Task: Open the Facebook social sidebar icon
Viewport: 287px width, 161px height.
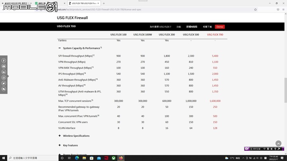Action: pos(4,60)
